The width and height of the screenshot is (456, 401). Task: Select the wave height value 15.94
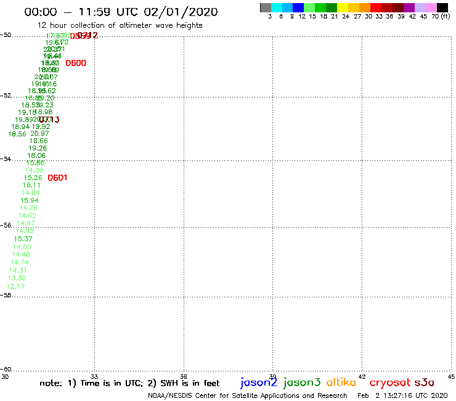(30, 200)
